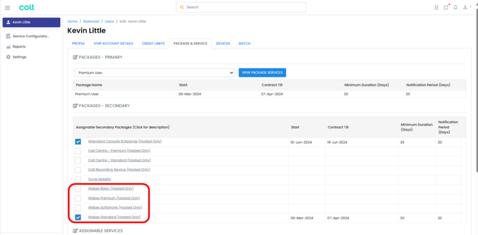Viewport: 478px width, 235px height.
Task: Click View Package Services button
Action: 262,72
